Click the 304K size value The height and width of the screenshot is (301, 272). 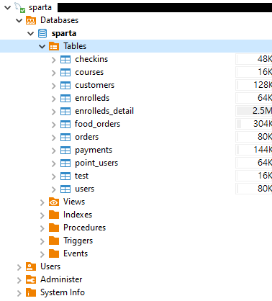pyautogui.click(x=263, y=124)
